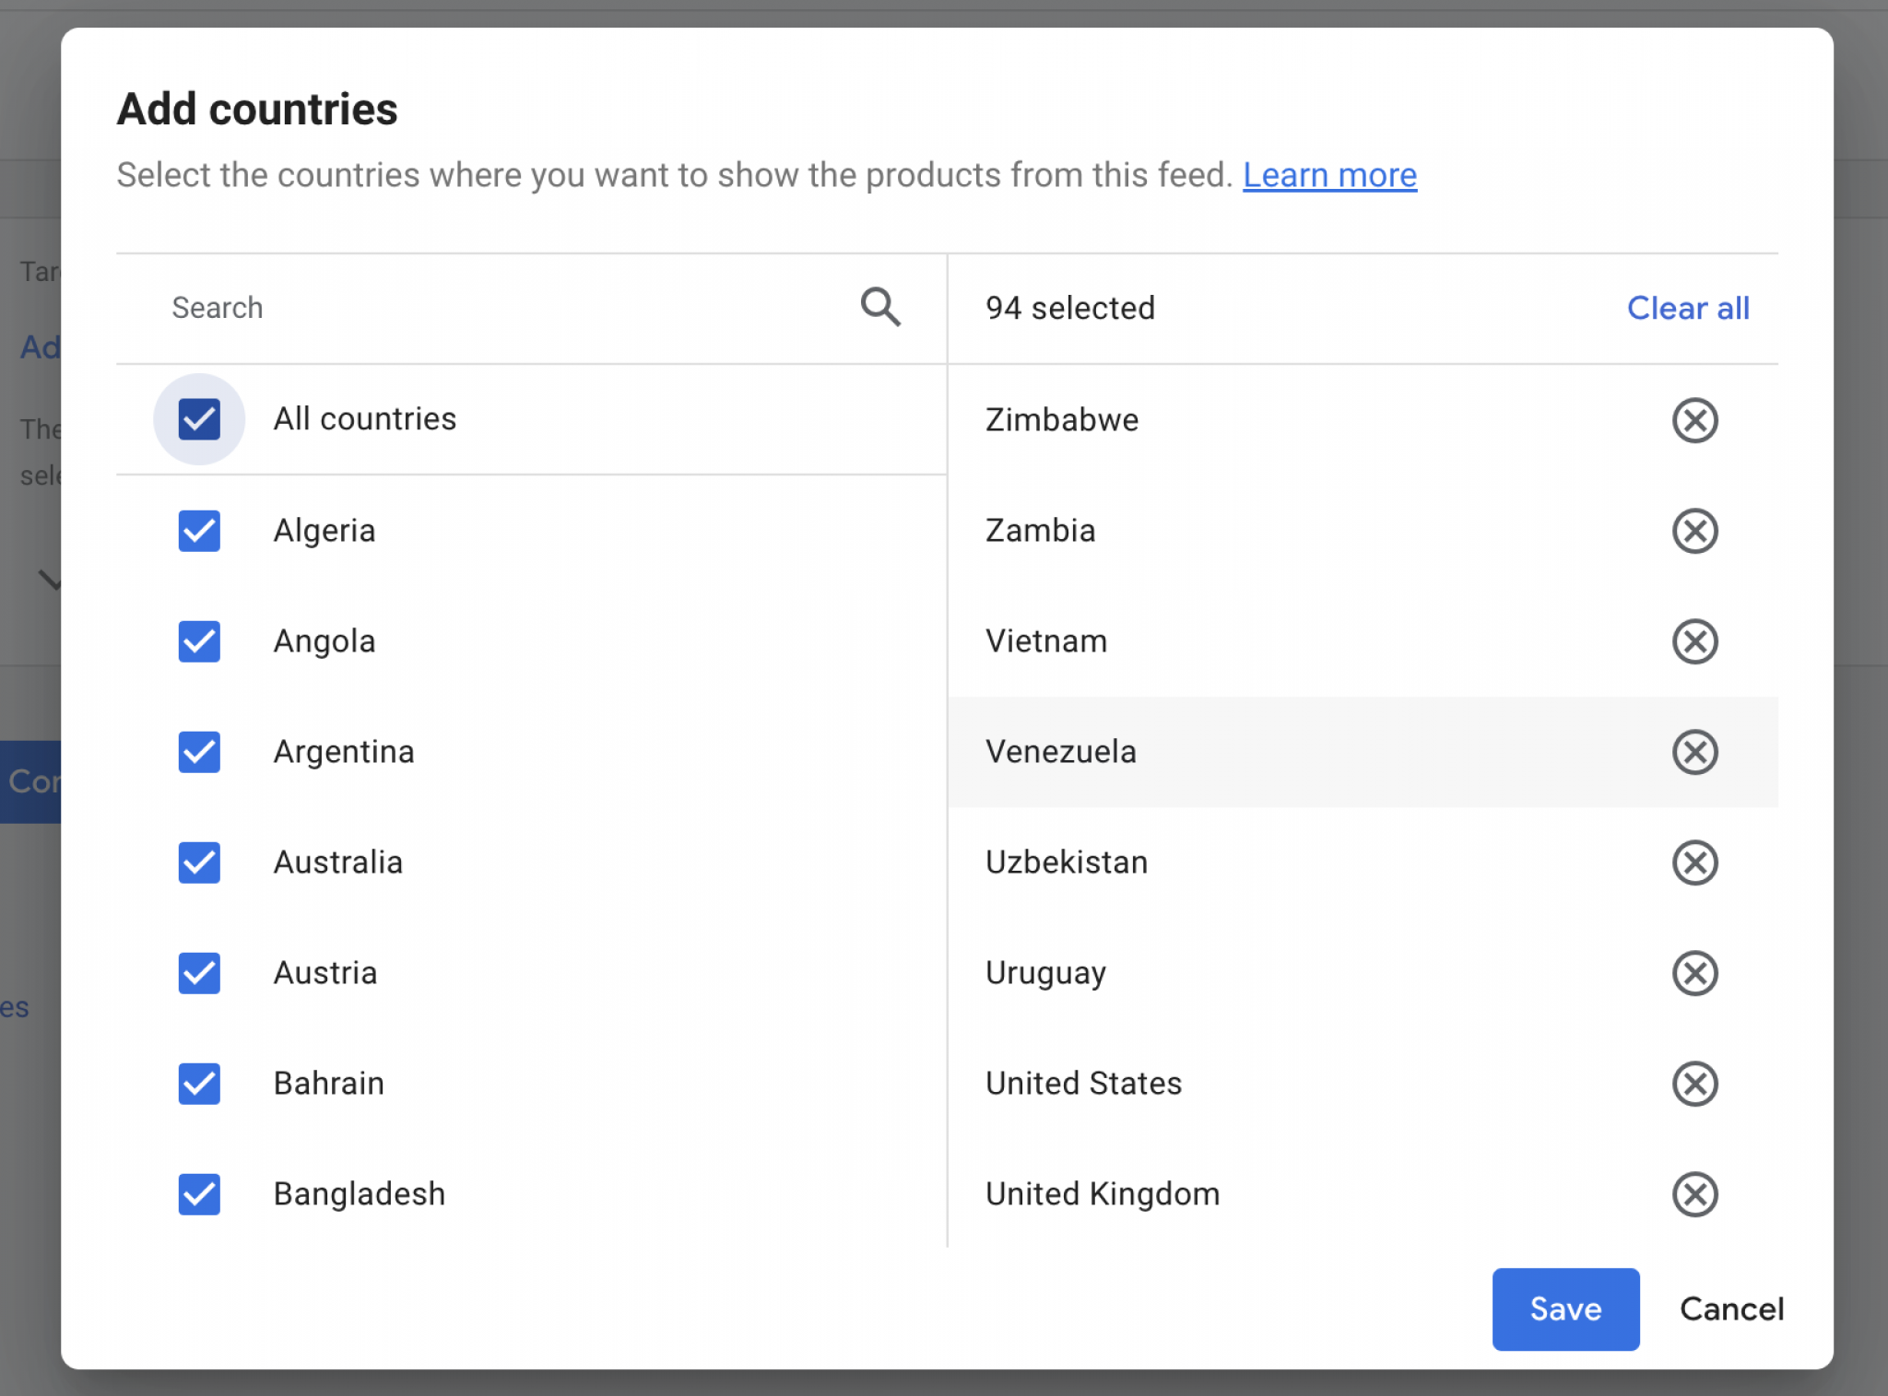Open the Learn more link
1888x1396 pixels.
(x=1329, y=175)
